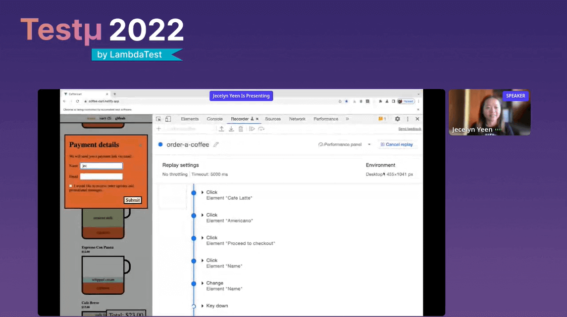Image resolution: width=567 pixels, height=317 pixels.
Task: Select the inspect element tool in DevTools
Action: [159, 119]
